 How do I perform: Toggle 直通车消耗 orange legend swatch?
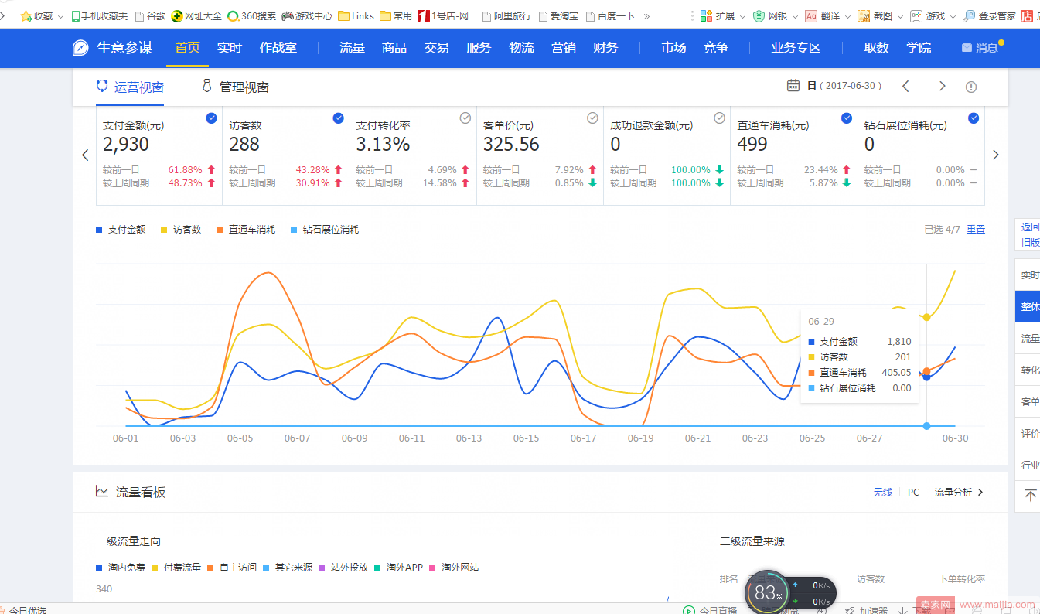tap(219, 230)
